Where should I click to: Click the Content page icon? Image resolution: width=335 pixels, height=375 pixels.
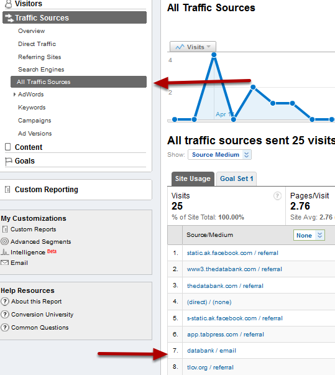tap(8, 147)
